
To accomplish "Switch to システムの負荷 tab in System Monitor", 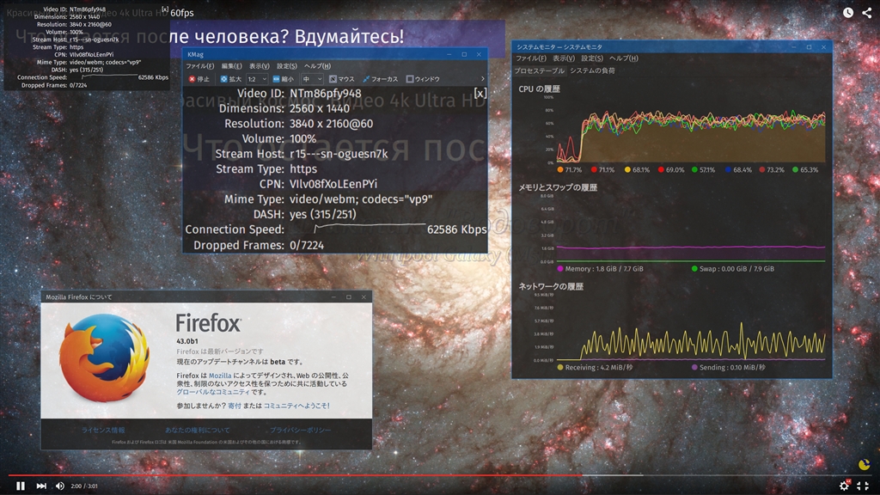I will click(593, 70).
